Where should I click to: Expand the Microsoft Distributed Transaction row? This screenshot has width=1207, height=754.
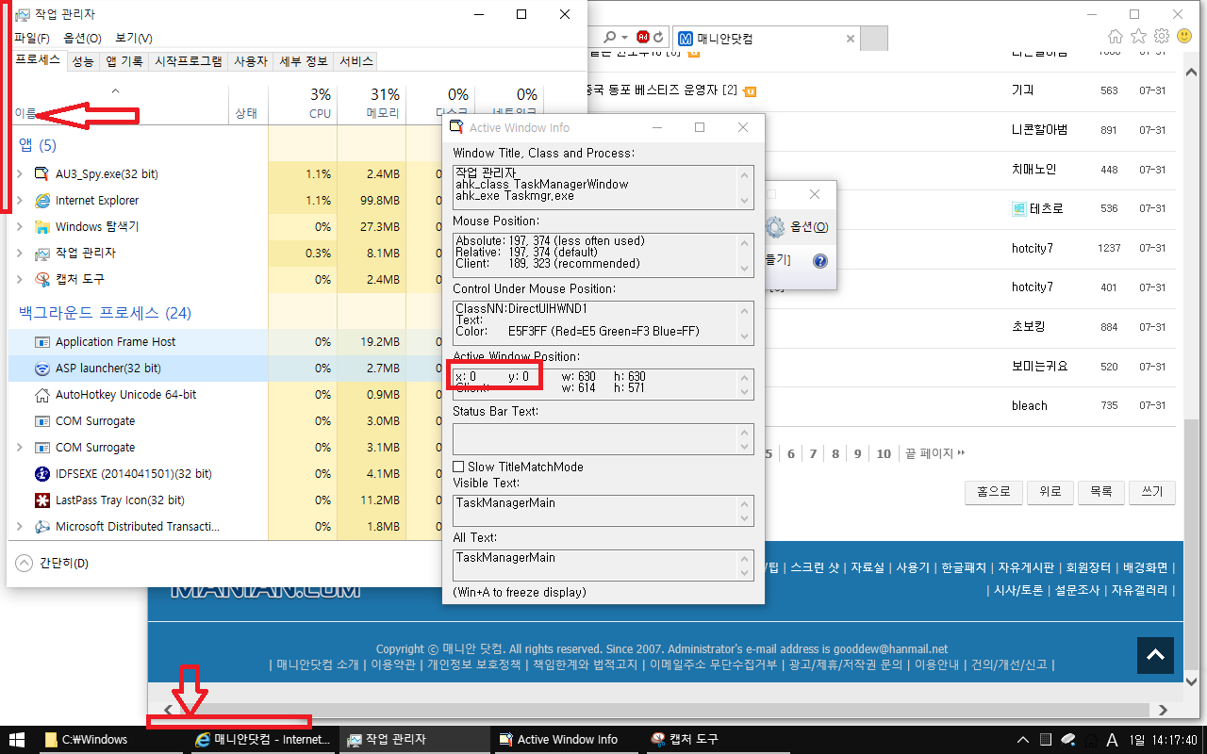(20, 526)
